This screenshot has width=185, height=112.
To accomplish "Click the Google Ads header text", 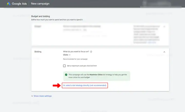I will coord(19,4).
